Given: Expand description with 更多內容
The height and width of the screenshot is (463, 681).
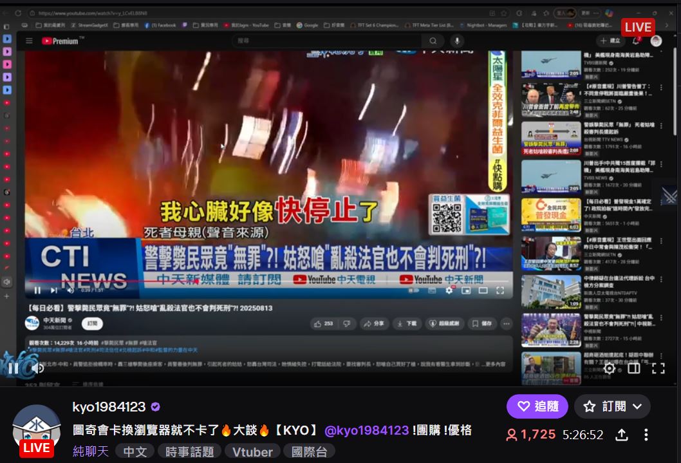Looking at the screenshot, I should pyautogui.click(x=494, y=364).
